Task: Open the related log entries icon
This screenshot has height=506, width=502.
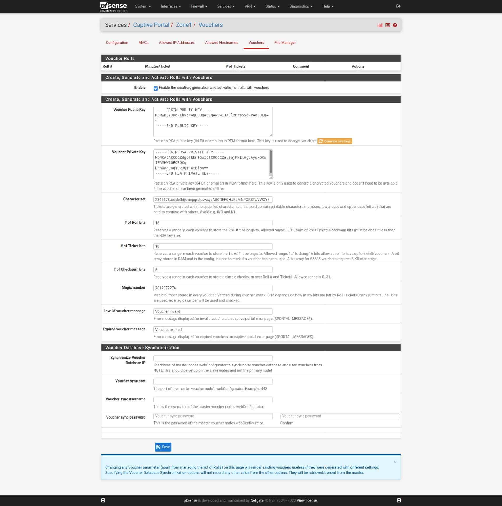Action: pyautogui.click(x=388, y=25)
